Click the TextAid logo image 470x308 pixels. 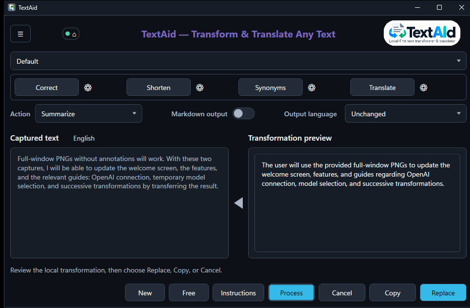tap(422, 33)
